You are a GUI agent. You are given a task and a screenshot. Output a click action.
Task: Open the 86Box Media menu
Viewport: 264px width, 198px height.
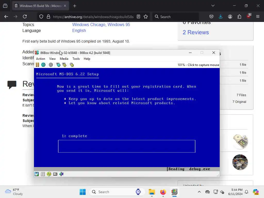coord(64,59)
